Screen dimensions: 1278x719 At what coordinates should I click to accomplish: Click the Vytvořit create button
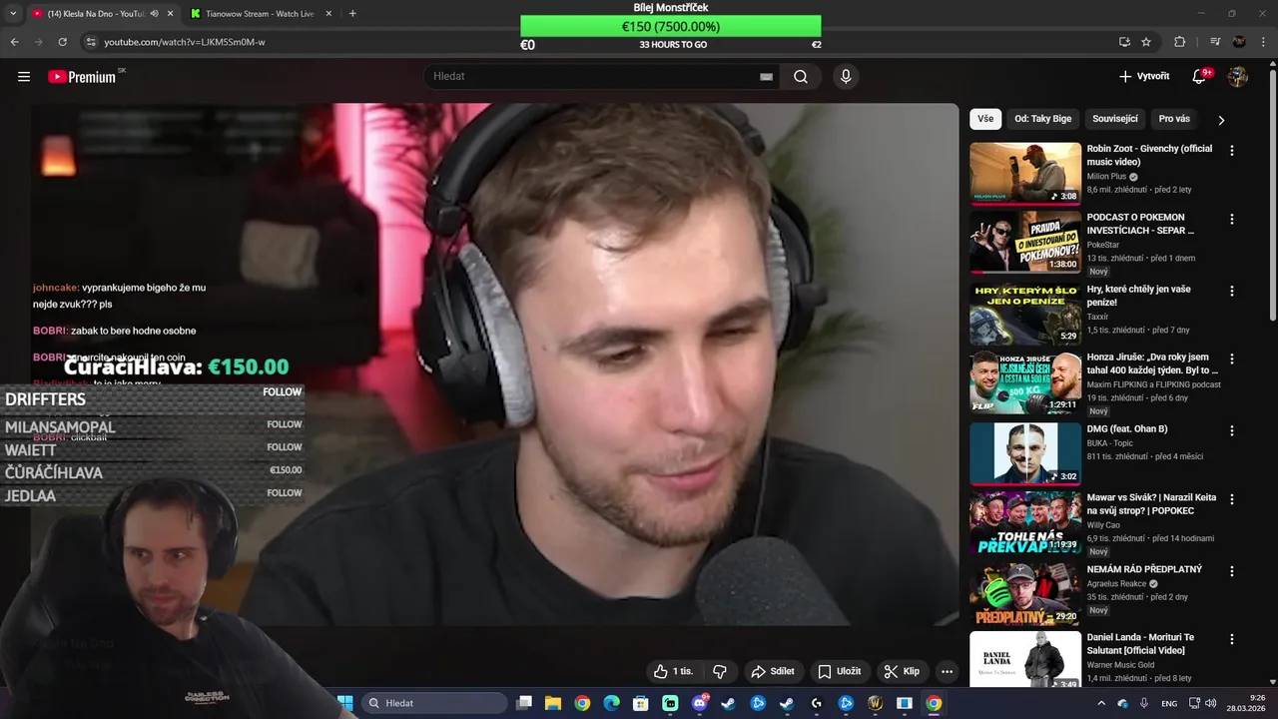coord(1144,77)
